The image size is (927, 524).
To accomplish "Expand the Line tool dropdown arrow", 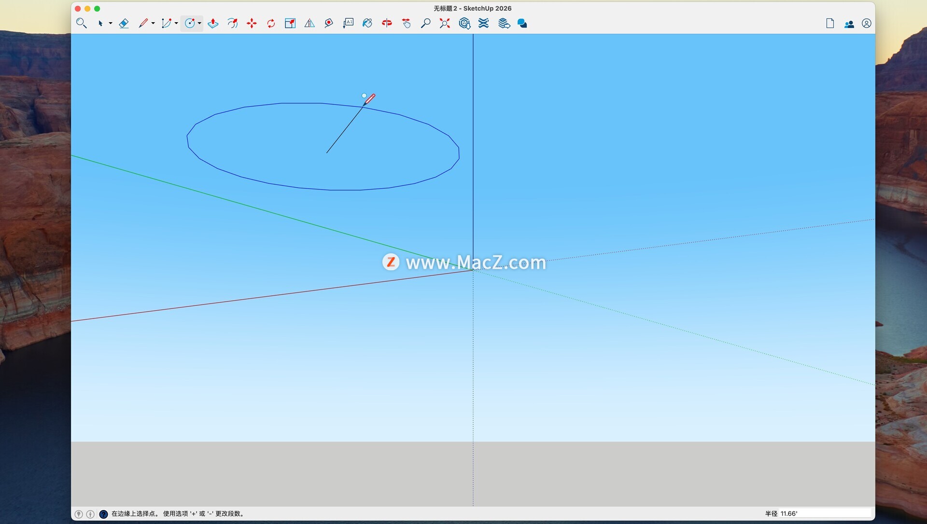I will point(153,23).
